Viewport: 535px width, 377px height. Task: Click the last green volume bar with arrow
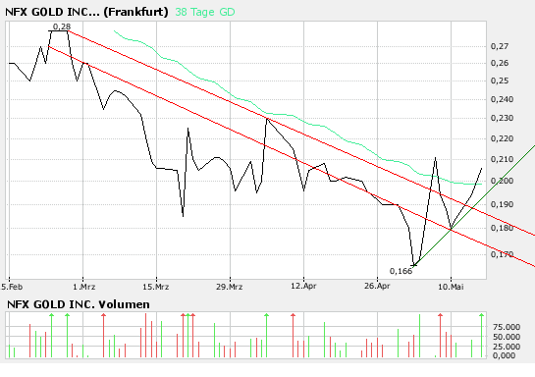click(481, 335)
